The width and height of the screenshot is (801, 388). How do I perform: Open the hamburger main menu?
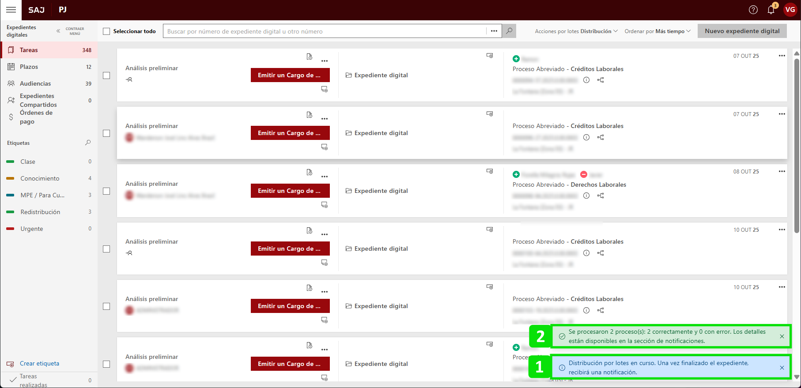point(11,10)
